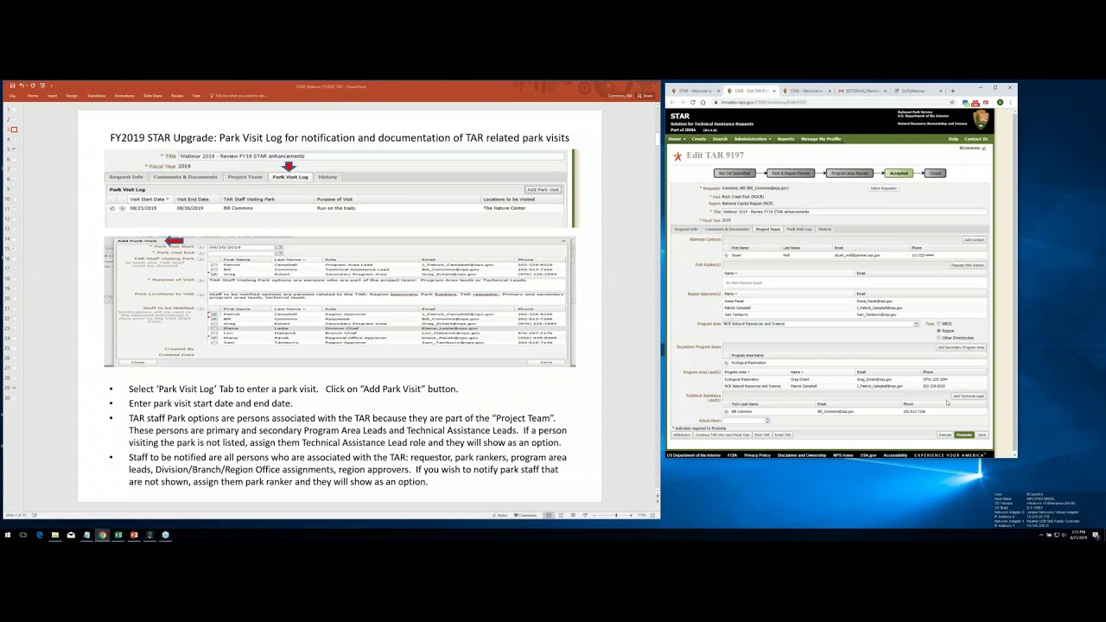Click the Title text field
1106x622 pixels.
(855, 212)
